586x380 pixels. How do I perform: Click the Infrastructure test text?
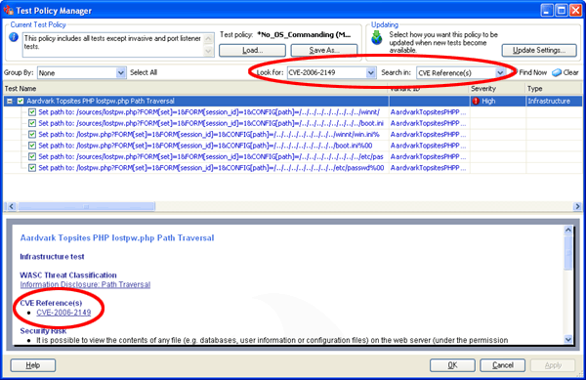(52, 257)
